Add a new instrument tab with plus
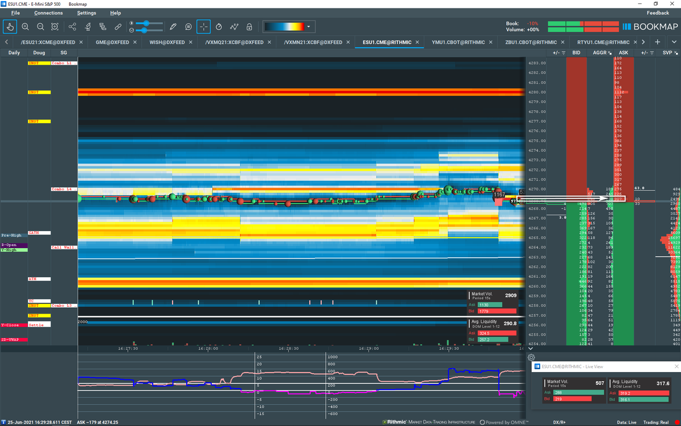The width and height of the screenshot is (681, 426). coord(657,42)
